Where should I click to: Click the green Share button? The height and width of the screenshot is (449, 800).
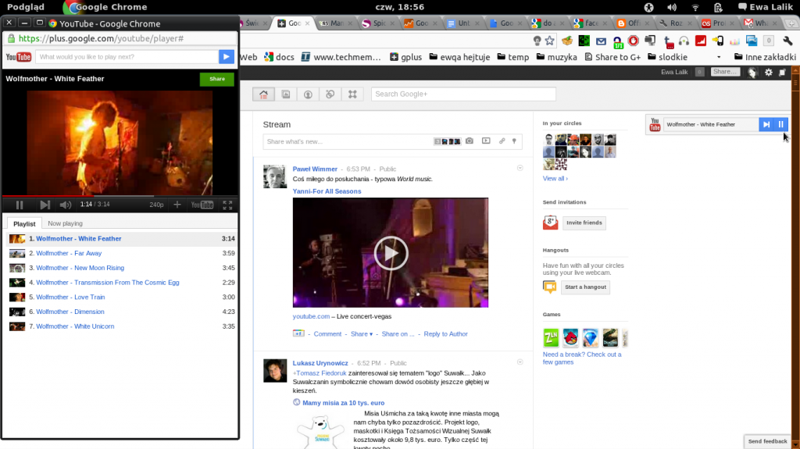[217, 79]
